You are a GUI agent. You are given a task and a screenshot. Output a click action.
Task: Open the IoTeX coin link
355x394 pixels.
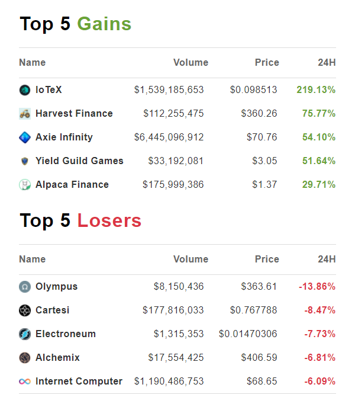49,90
